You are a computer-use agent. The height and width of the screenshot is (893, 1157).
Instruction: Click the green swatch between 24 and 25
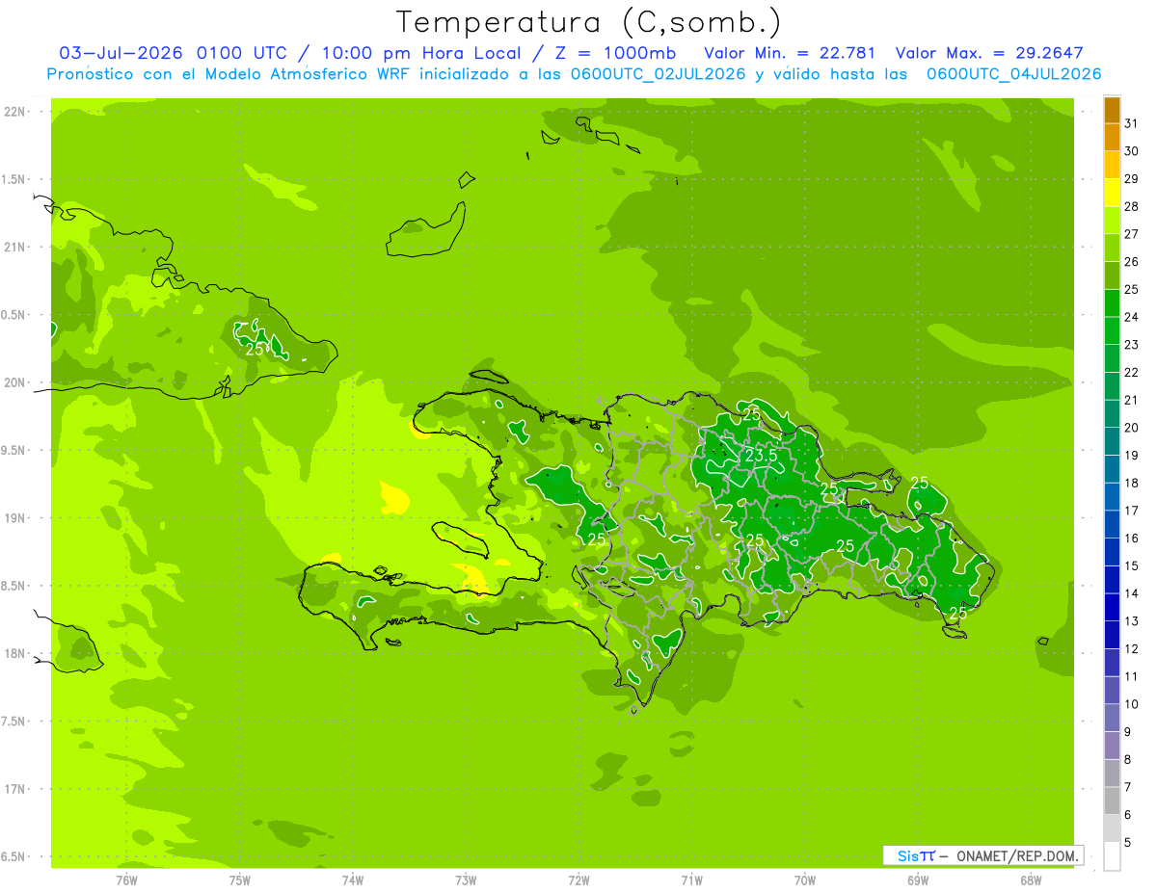[1112, 302]
